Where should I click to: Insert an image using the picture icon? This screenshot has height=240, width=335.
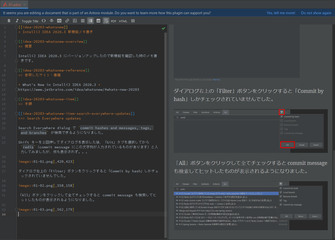98,21
